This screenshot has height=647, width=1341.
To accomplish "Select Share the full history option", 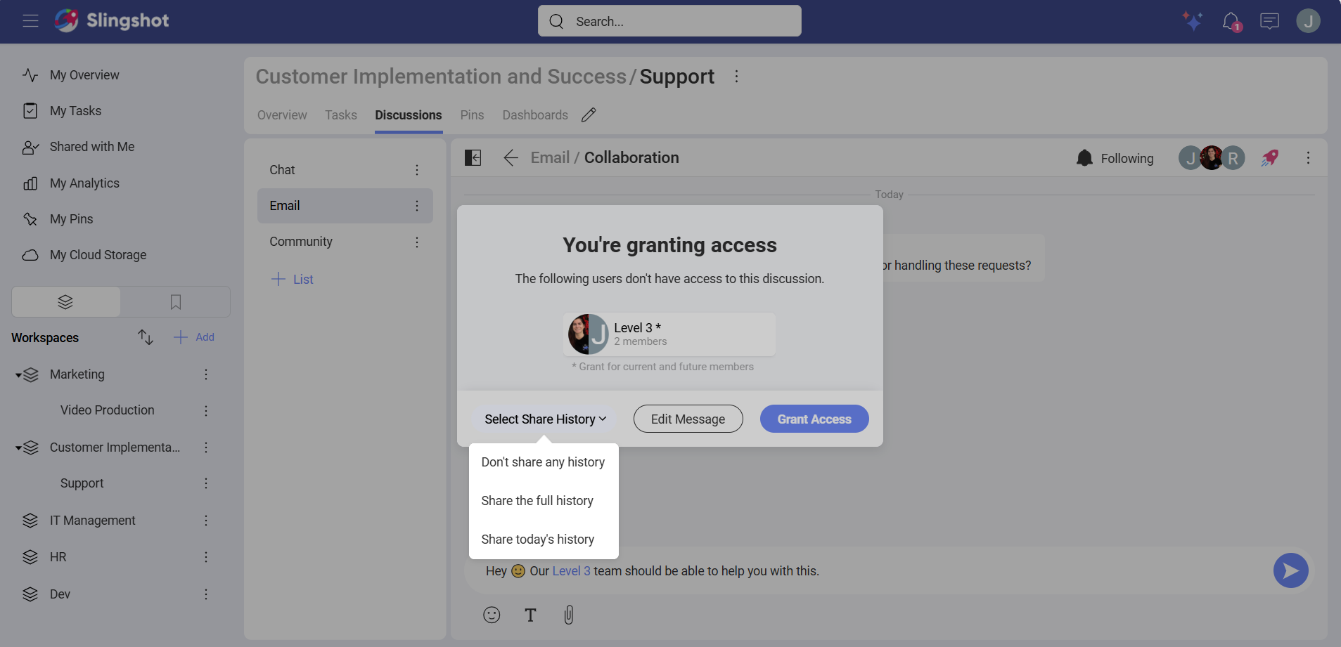I will (x=537, y=501).
